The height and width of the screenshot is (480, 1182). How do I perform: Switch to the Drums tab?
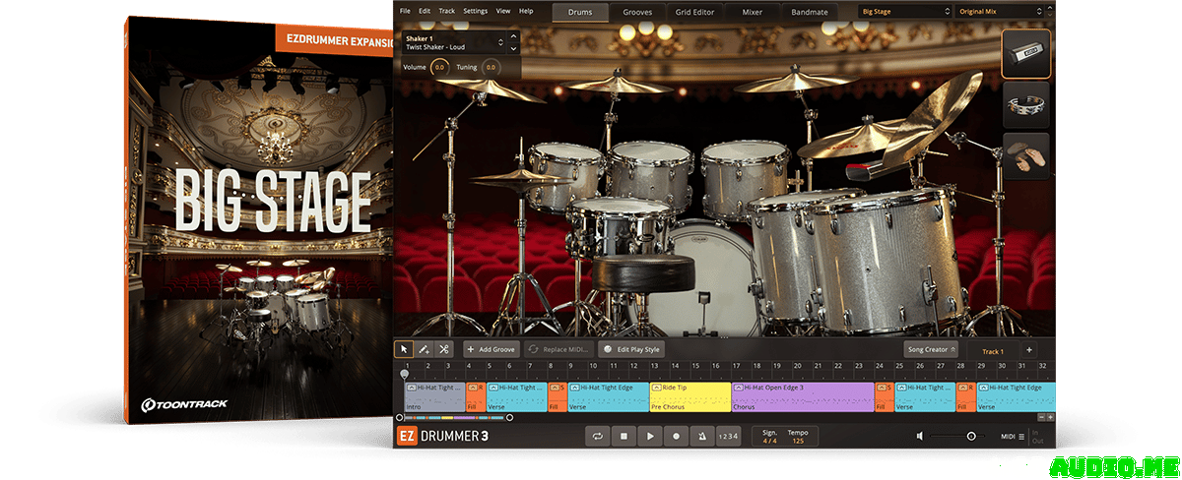click(579, 12)
